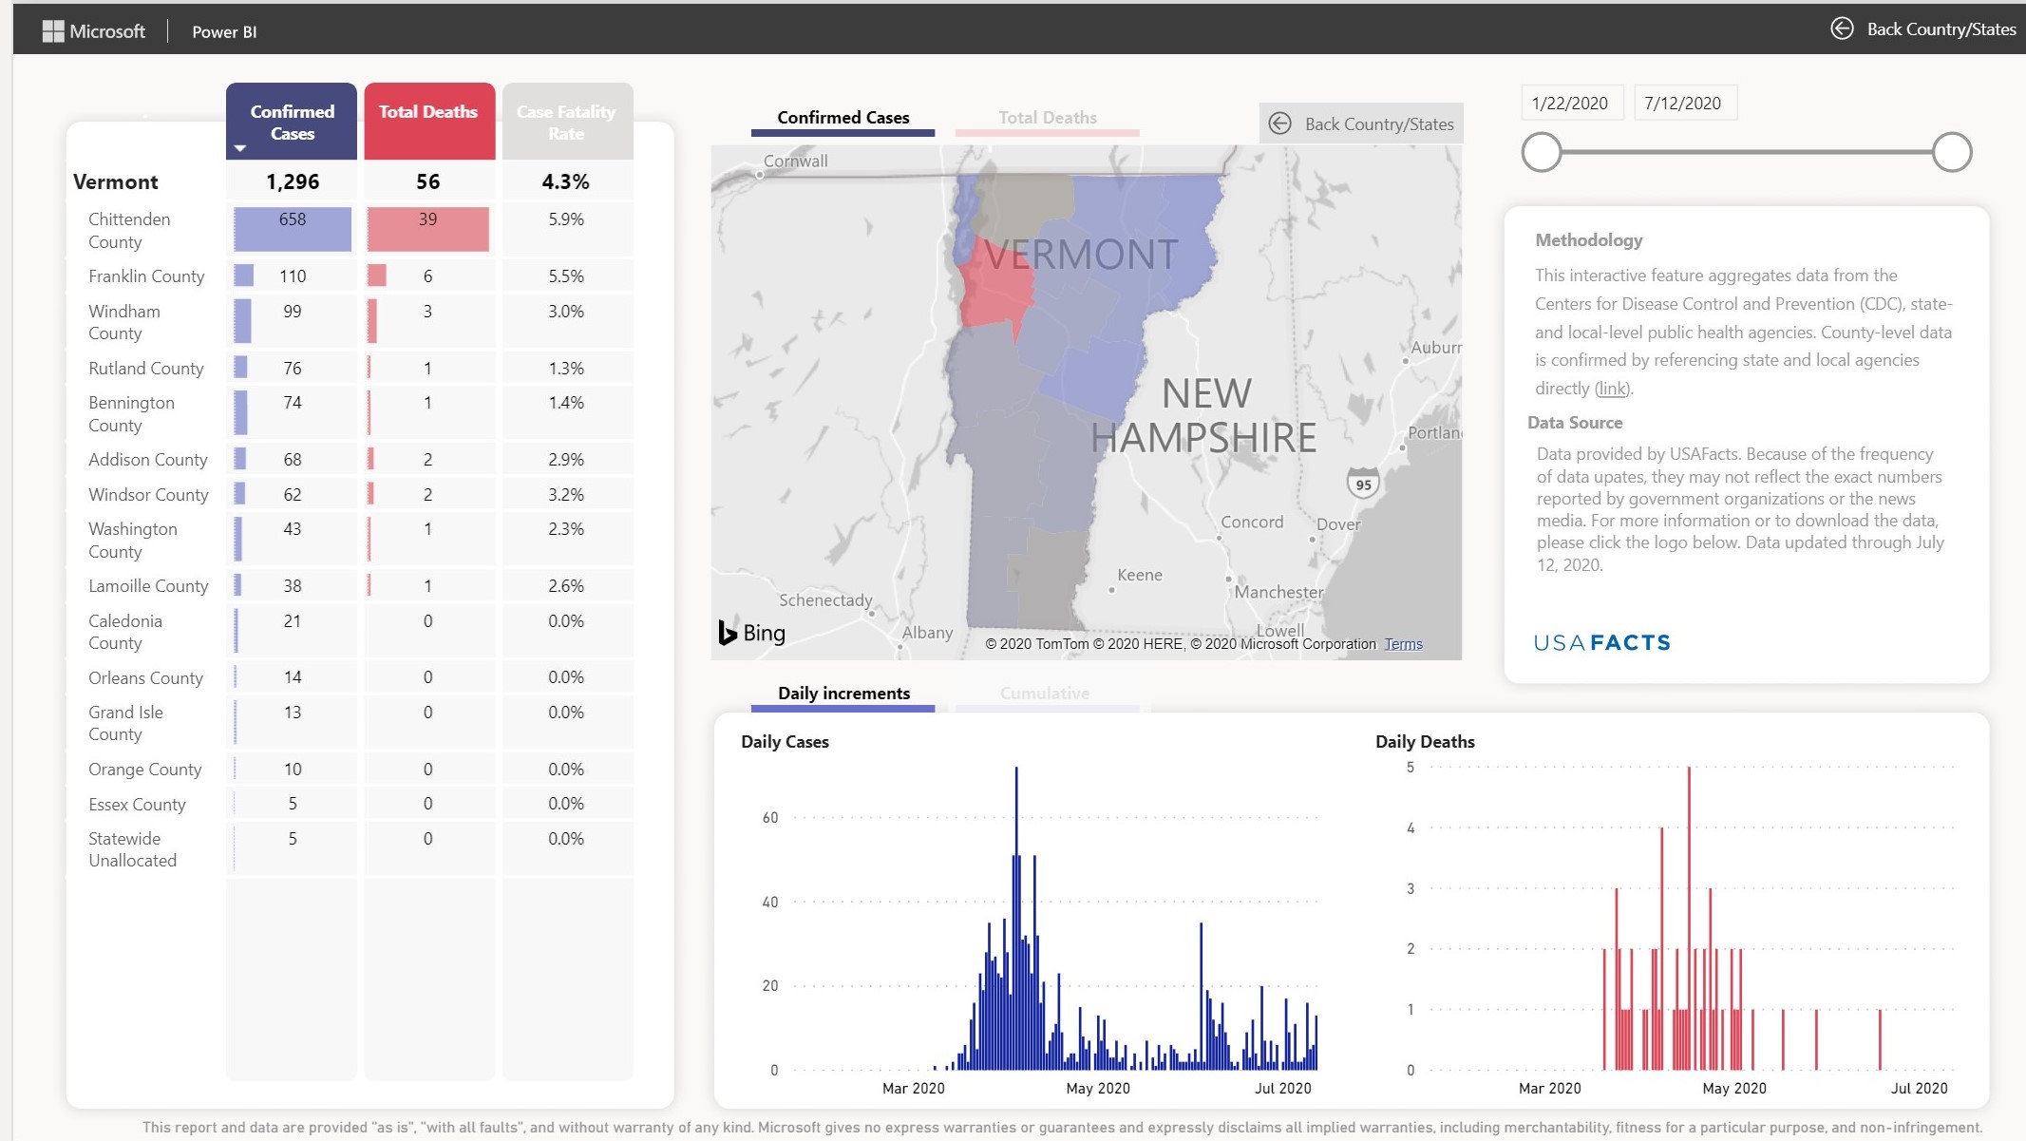Select the Washington County row

[351, 540]
